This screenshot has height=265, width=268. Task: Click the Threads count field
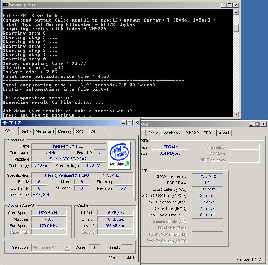127,247
